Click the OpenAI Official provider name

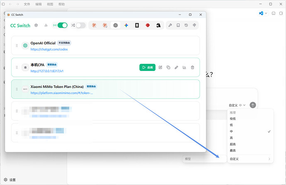[43, 43]
